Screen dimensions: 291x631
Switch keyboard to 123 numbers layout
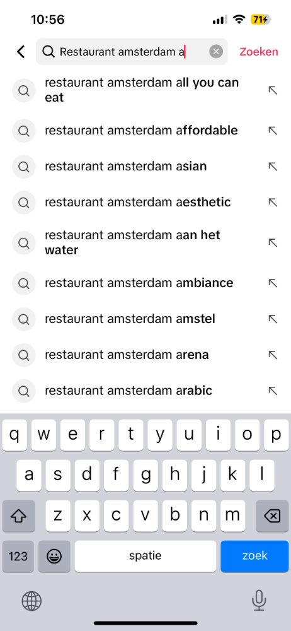pyautogui.click(x=18, y=556)
